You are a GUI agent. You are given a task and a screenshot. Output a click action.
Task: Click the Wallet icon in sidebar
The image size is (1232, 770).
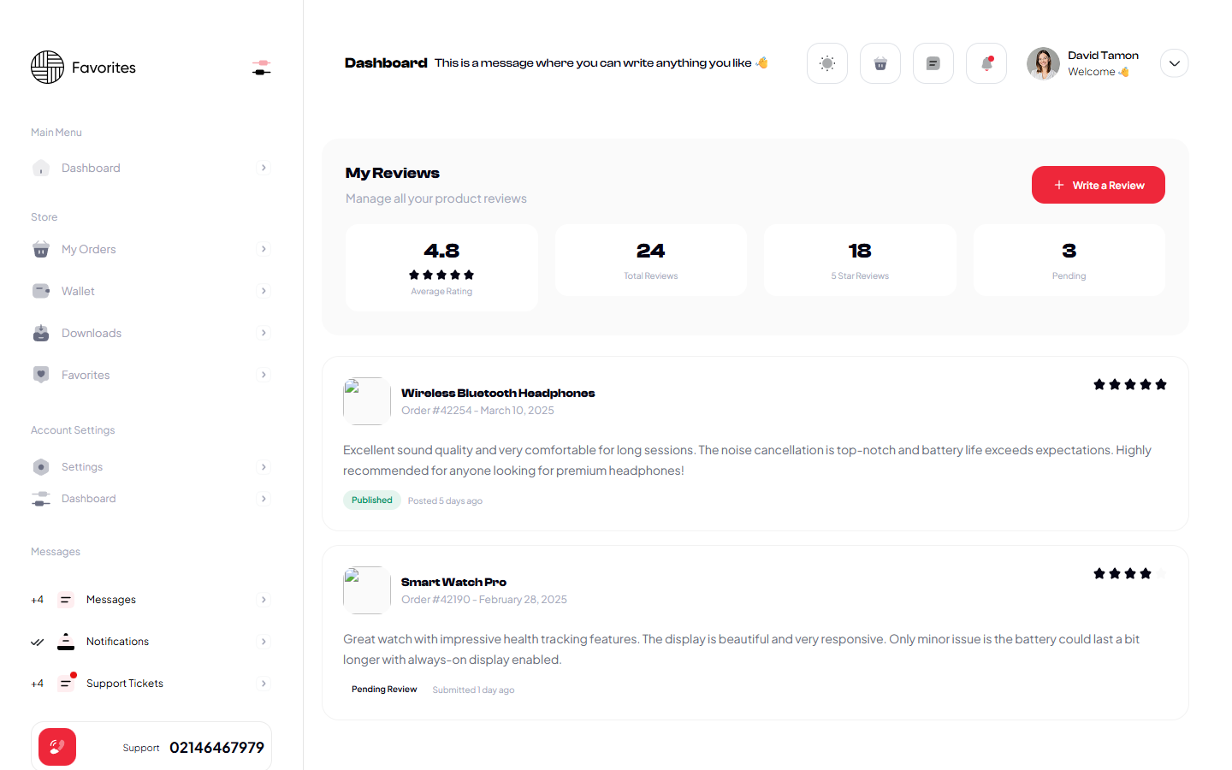coord(41,291)
